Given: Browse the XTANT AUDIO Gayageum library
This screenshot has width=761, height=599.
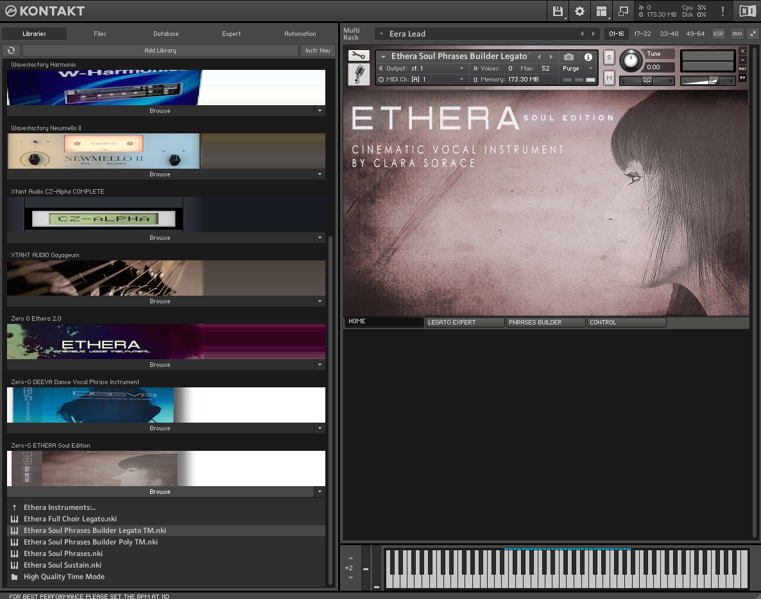Looking at the screenshot, I should pos(160,301).
